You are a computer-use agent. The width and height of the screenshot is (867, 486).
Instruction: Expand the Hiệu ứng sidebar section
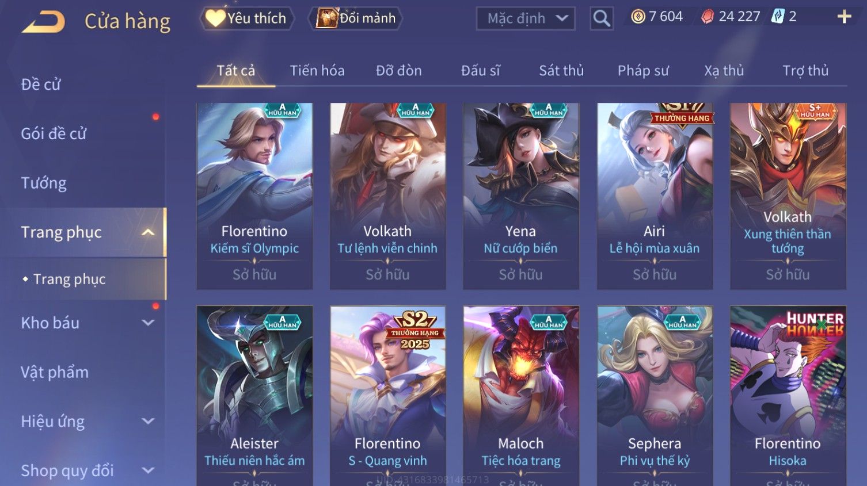(148, 421)
